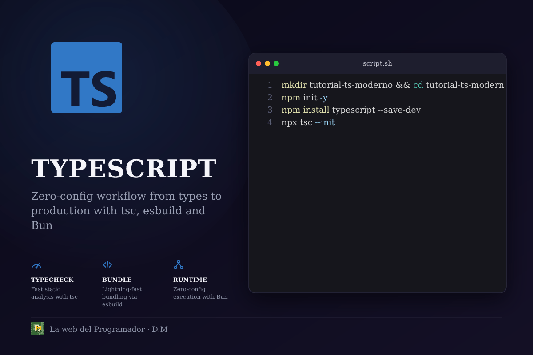Screen dimensions: 533x355
Task: Click line number 4 in code editor
Action: [x=270, y=122]
